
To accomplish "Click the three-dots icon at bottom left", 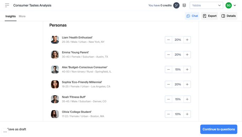I will 5,132.
